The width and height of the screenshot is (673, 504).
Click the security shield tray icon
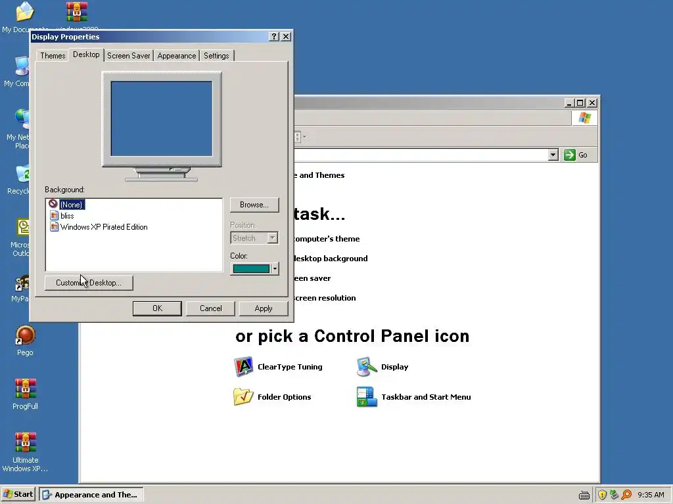602,495
